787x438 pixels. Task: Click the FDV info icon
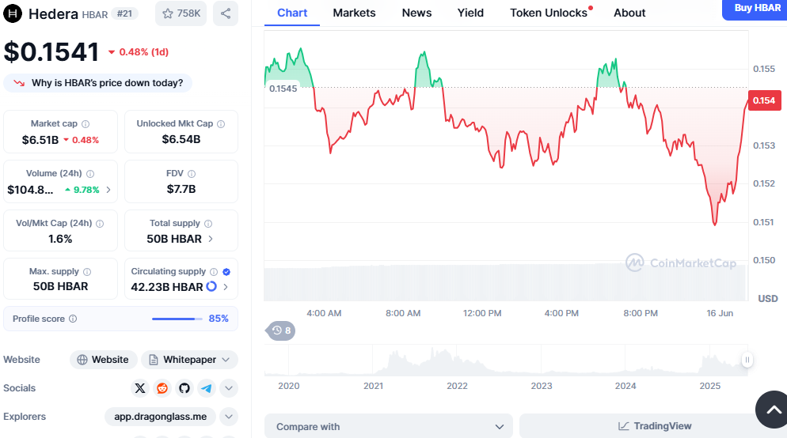(192, 174)
